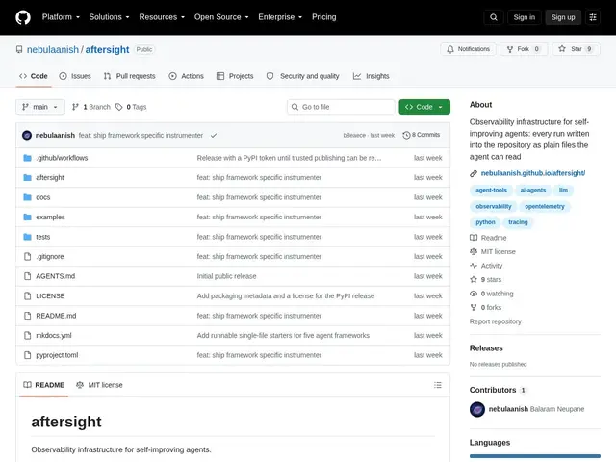Expand the Resources menu

(162, 17)
